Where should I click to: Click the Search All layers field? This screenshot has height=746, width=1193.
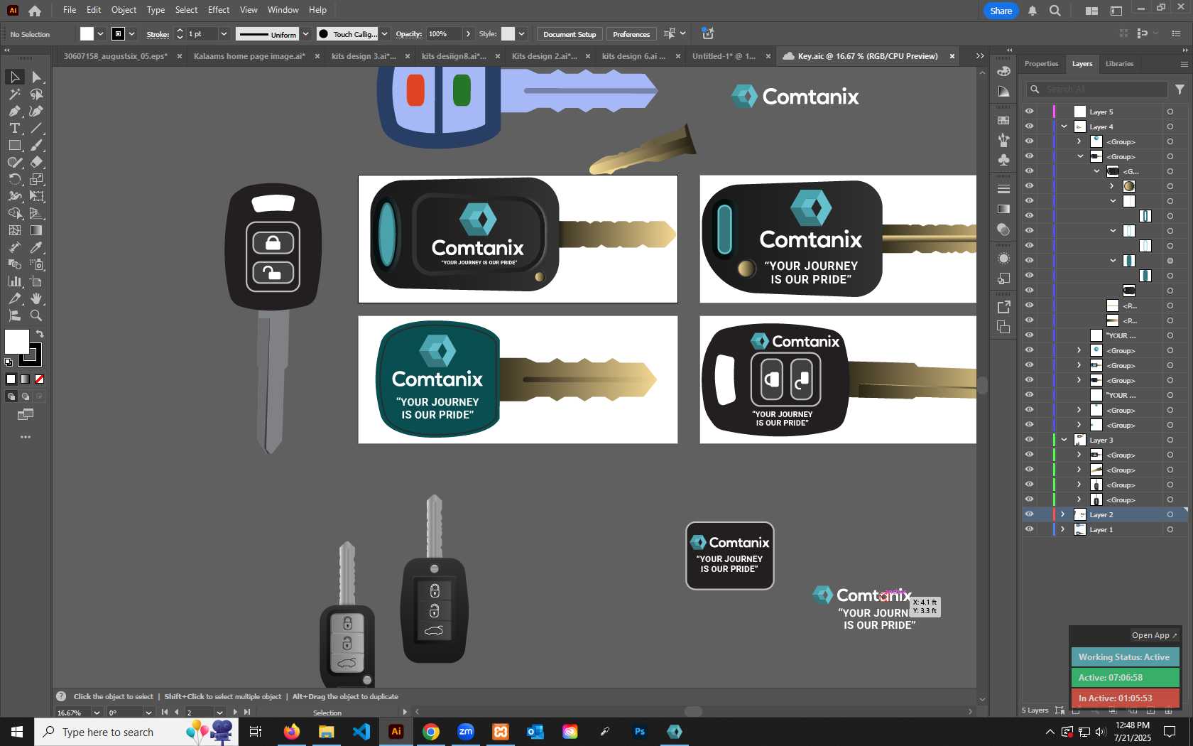click(x=1097, y=89)
